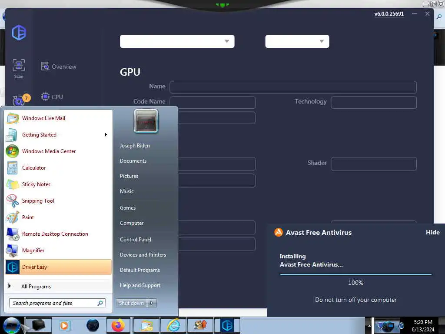This screenshot has height=334, width=445.
Task: Click the Snipping Tool scissors icon
Action: [13, 201]
